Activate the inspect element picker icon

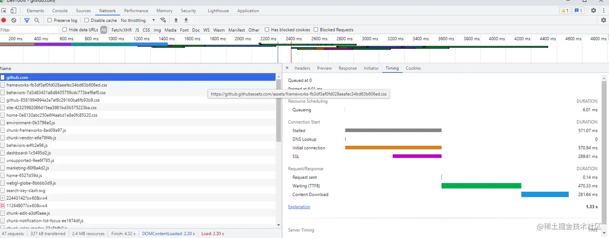(x=4, y=10)
